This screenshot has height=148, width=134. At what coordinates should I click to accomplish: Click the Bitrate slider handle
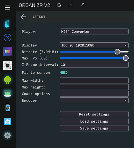point(117,52)
